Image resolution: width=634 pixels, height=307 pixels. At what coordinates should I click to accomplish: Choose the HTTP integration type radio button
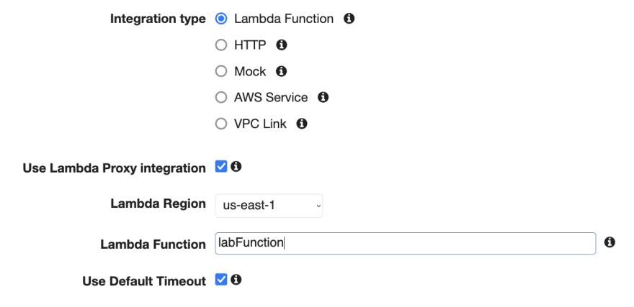pyautogui.click(x=221, y=45)
